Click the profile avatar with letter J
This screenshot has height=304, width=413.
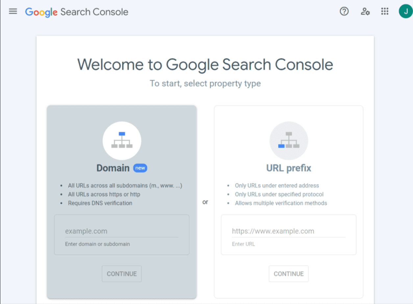click(404, 11)
